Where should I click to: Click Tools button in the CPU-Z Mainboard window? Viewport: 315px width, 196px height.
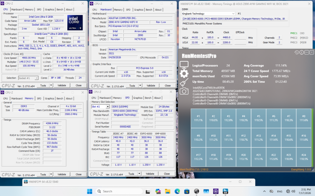pos(132,86)
